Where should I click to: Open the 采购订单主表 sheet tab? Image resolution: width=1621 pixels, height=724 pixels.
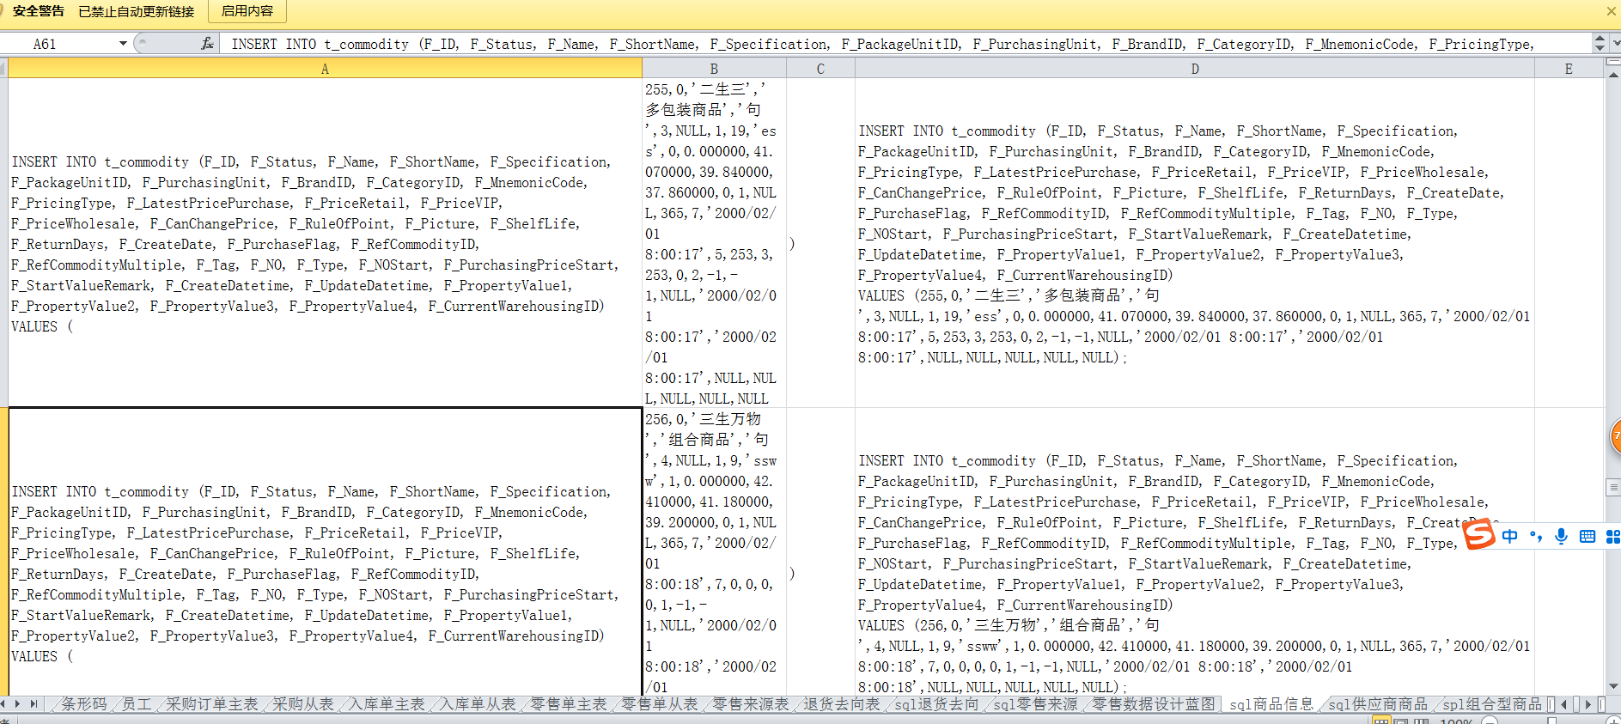click(x=211, y=704)
